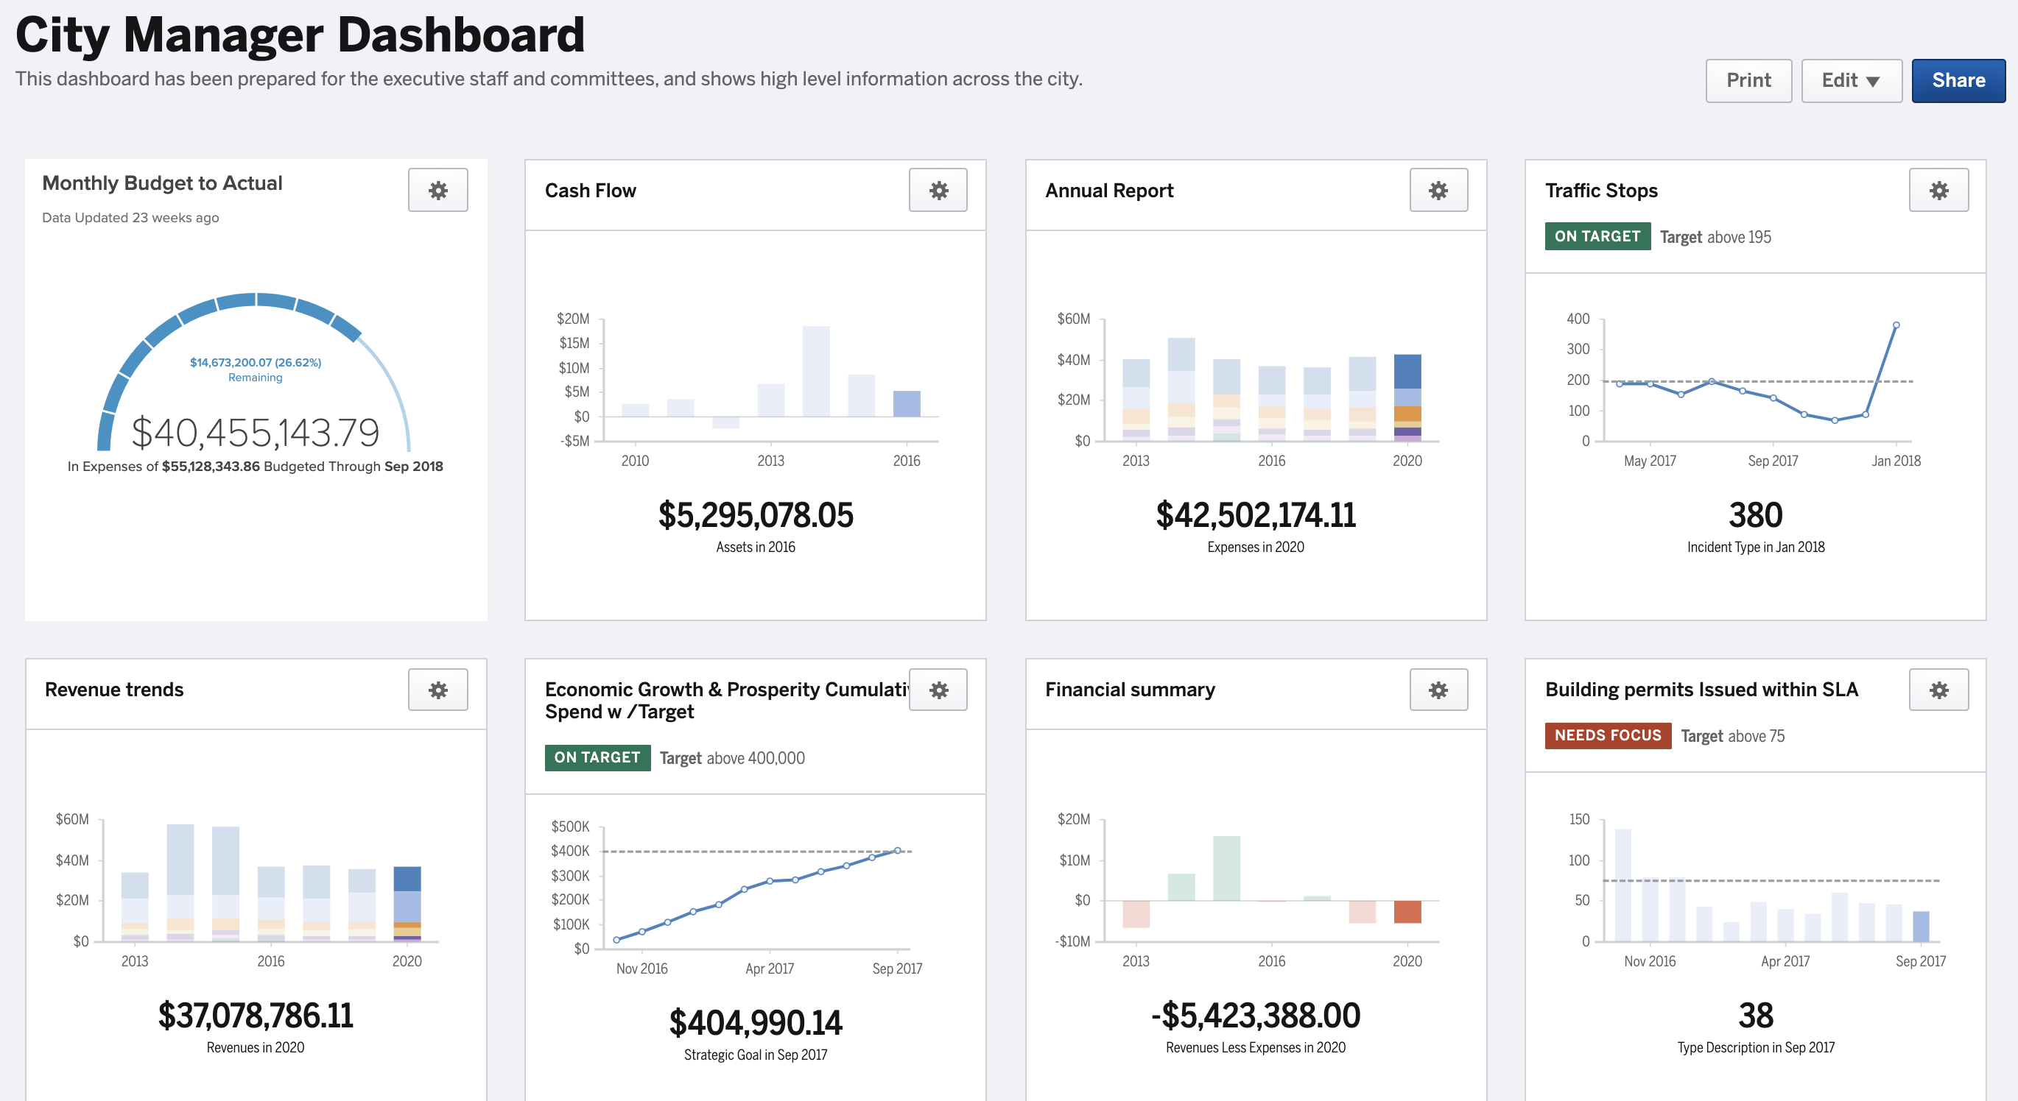Image resolution: width=2018 pixels, height=1101 pixels.
Task: Switch to the Cash Flow panel title
Action: (x=591, y=189)
